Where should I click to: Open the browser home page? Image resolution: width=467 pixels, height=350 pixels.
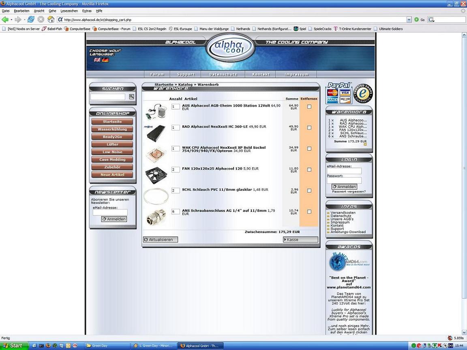point(51,19)
